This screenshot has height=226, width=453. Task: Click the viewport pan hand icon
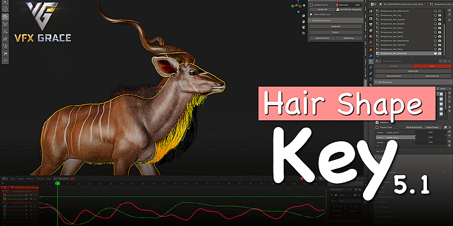point(304,21)
